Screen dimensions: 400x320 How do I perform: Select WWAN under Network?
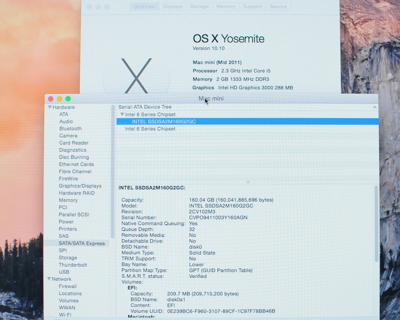pos(67,308)
